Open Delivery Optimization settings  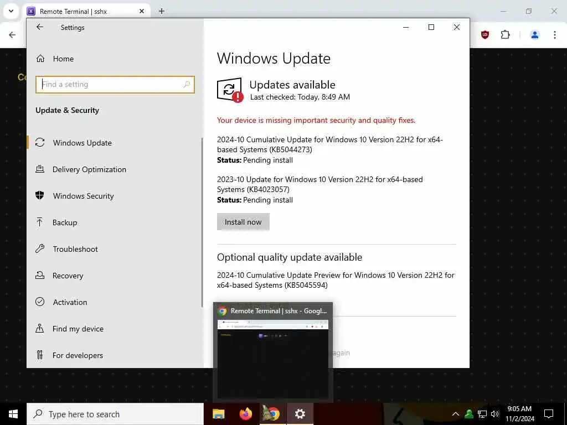click(89, 169)
